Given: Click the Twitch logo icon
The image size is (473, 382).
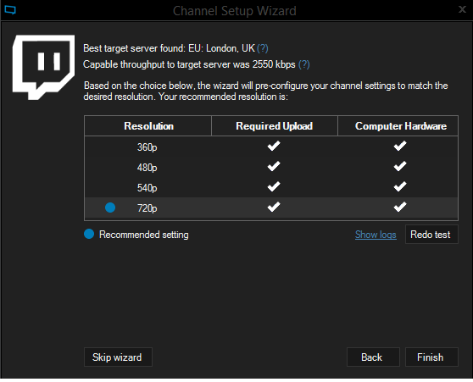Looking at the screenshot, I should 43,67.
